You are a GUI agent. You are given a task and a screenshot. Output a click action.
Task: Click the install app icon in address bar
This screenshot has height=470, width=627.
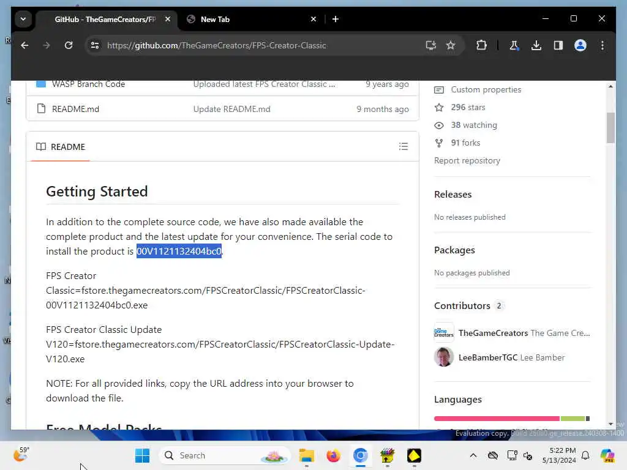pyautogui.click(x=430, y=45)
